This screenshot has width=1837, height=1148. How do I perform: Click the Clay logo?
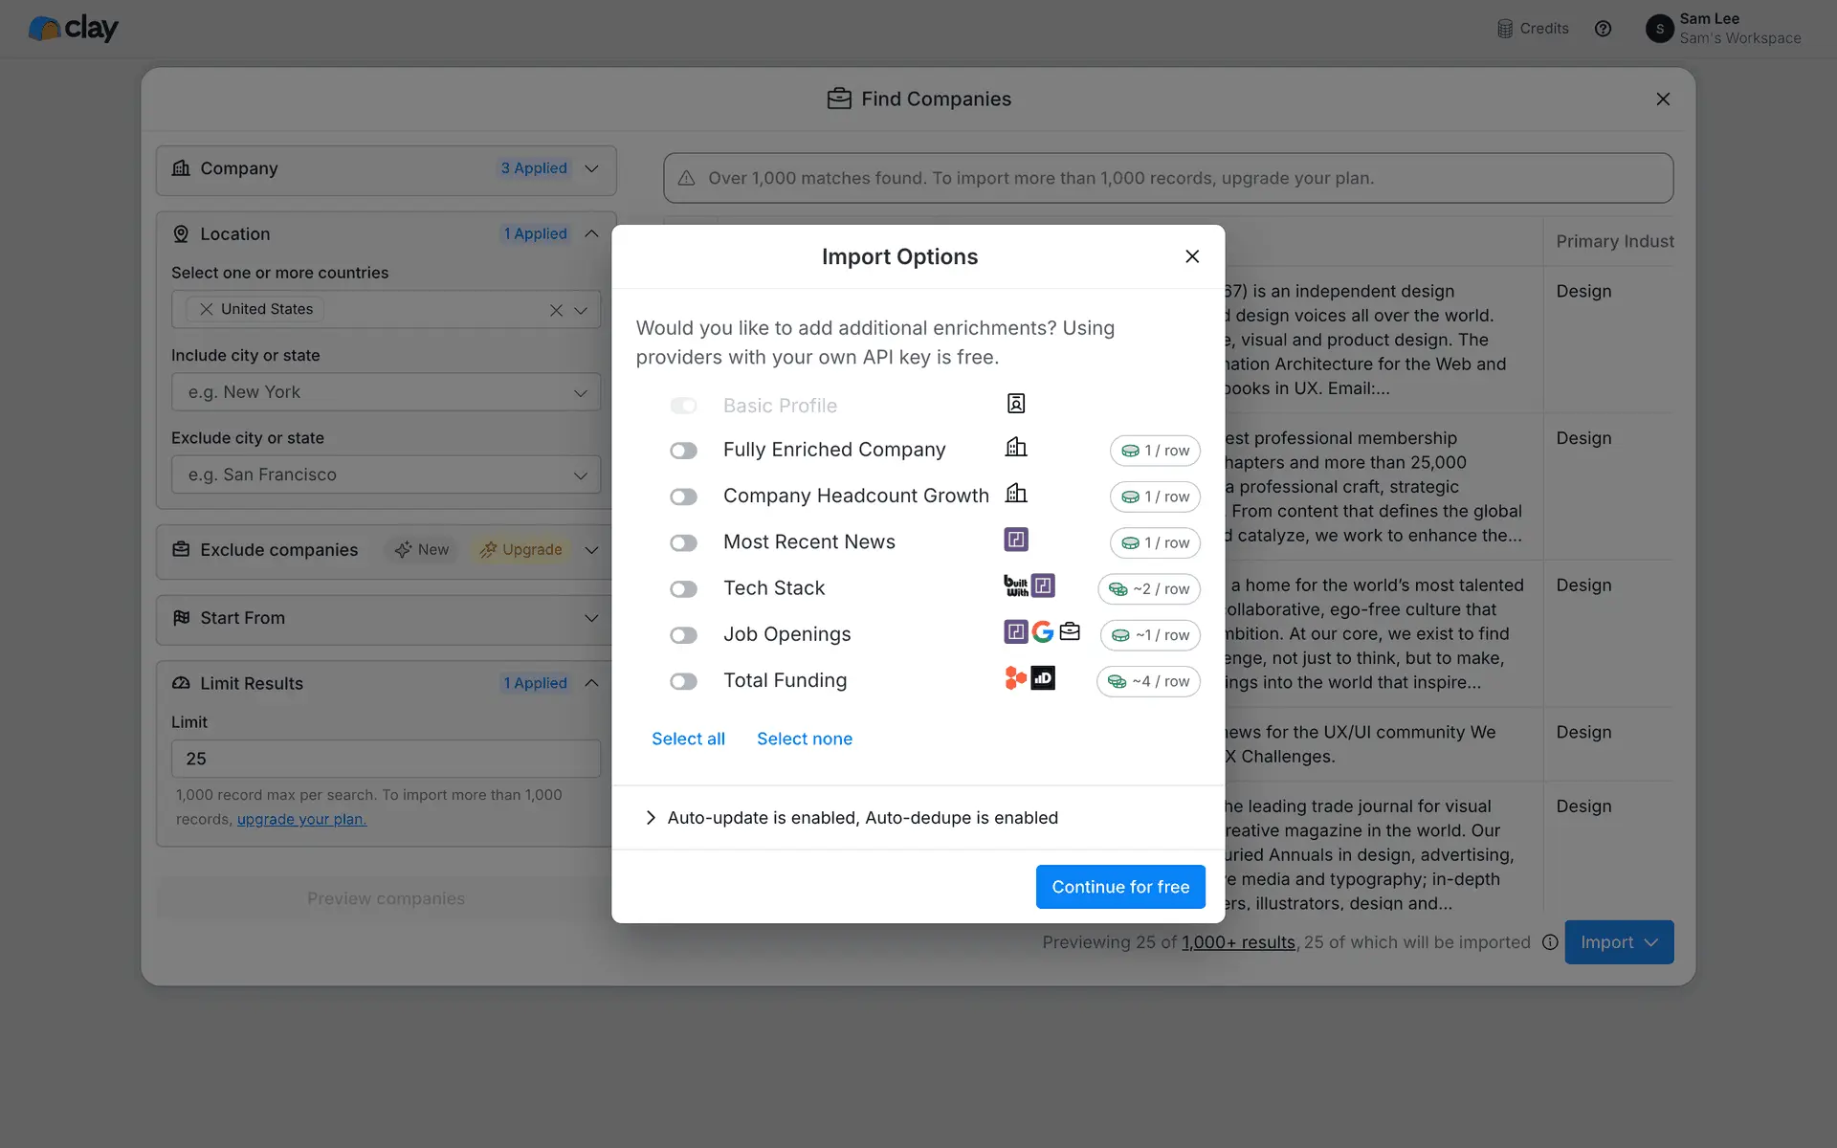(74, 29)
